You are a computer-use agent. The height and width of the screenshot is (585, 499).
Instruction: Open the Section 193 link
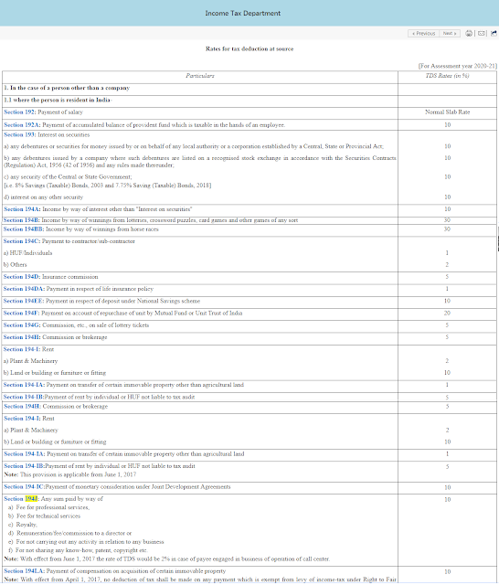click(x=20, y=134)
